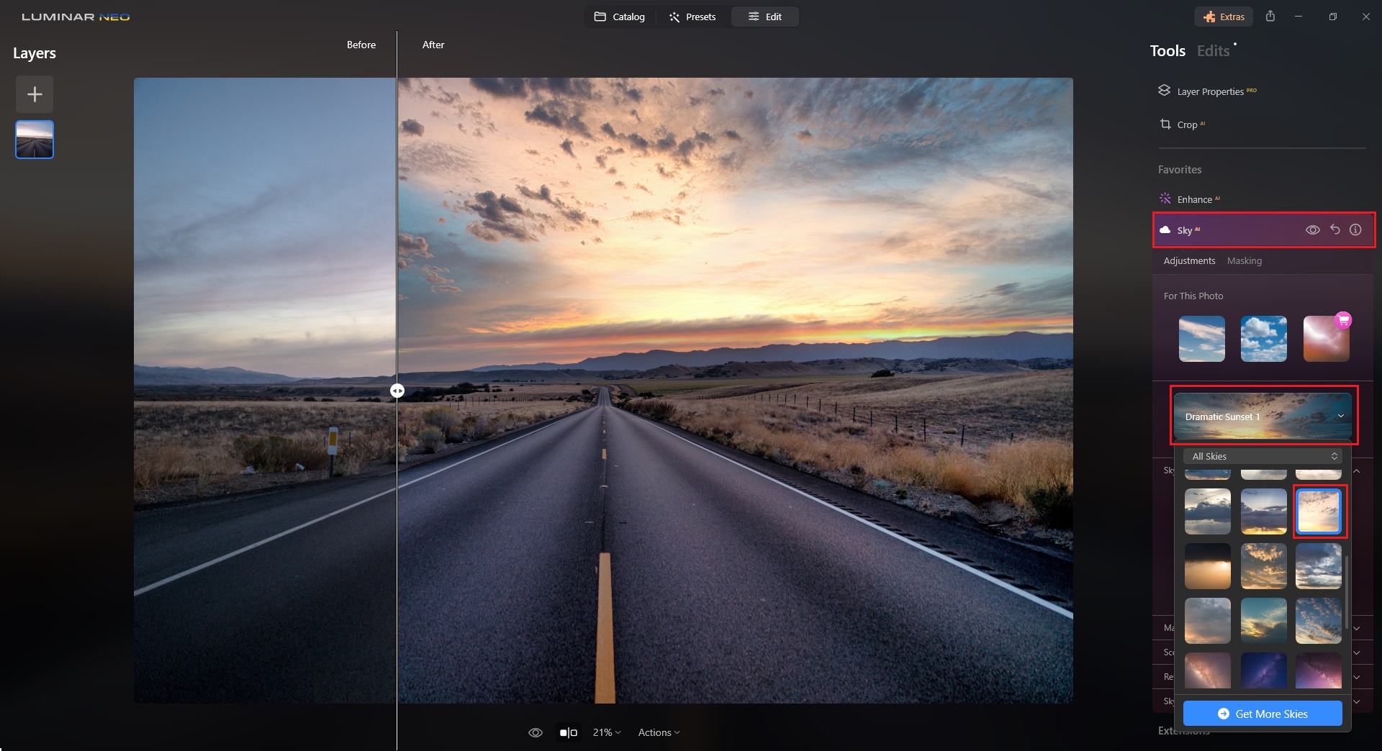
Task: Click the After label
Action: coord(433,45)
